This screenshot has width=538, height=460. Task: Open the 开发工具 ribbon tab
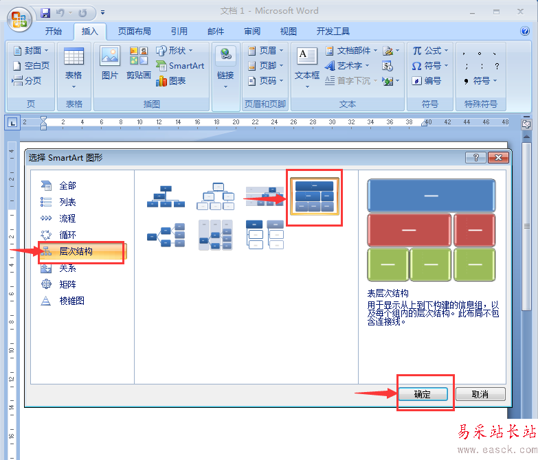click(x=333, y=32)
